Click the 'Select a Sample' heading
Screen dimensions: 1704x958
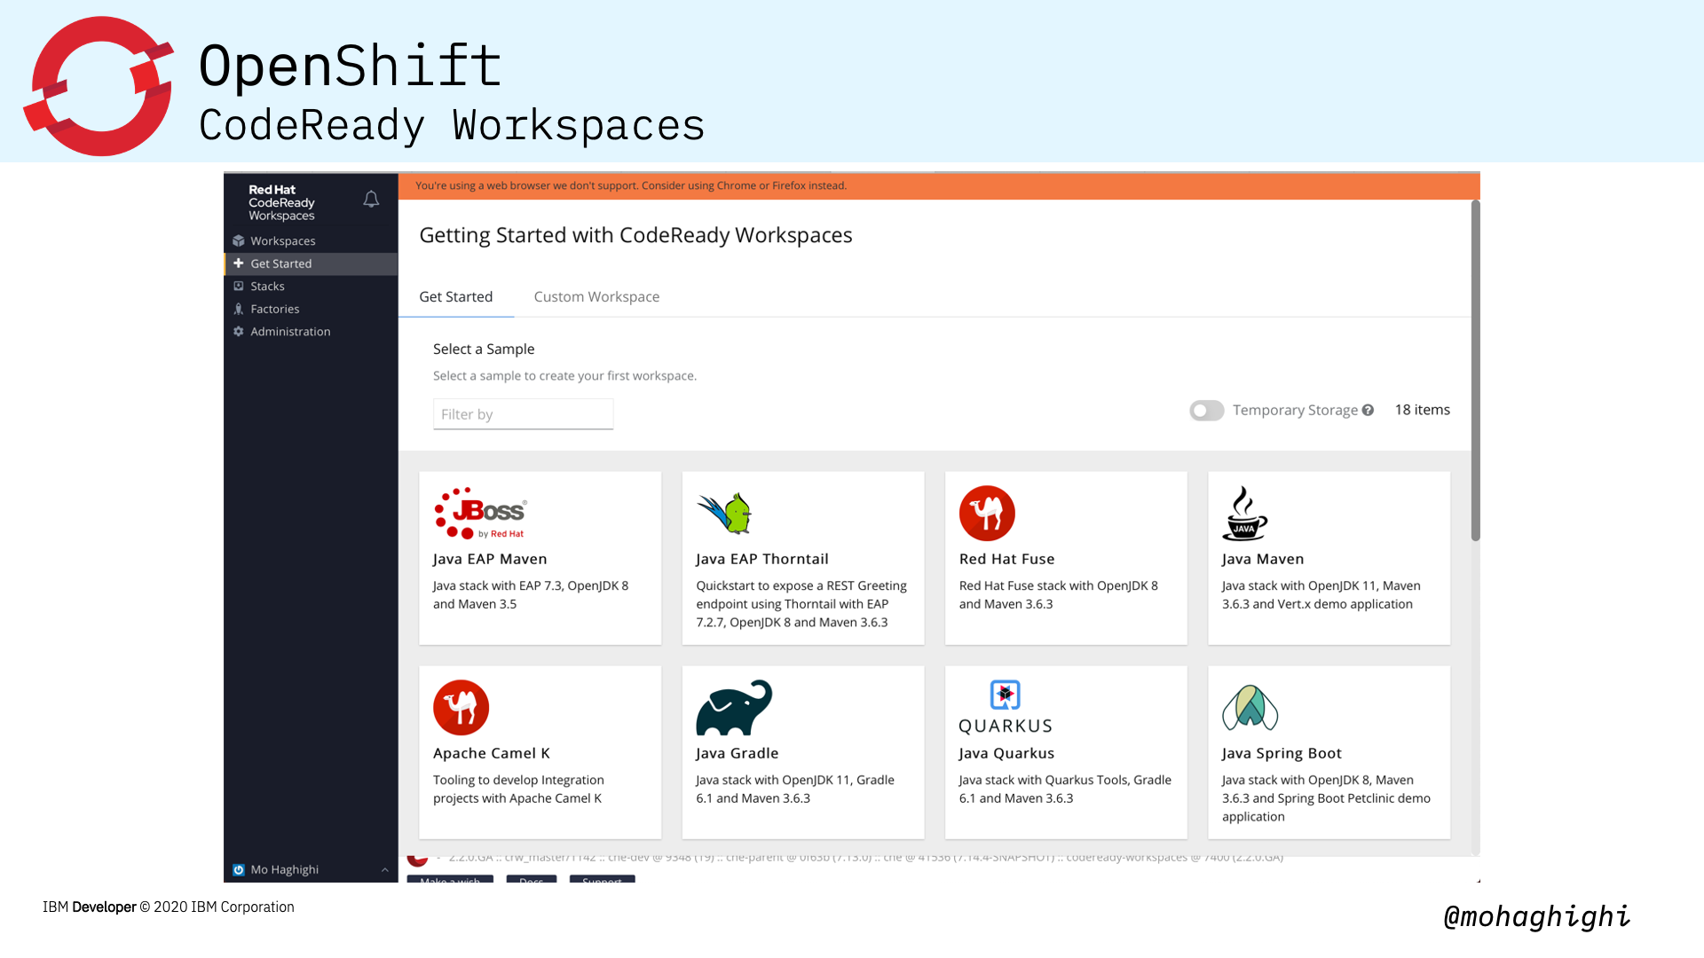(x=484, y=349)
